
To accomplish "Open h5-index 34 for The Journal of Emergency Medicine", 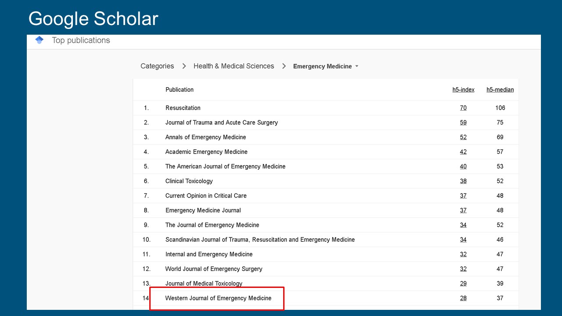I will [x=463, y=225].
